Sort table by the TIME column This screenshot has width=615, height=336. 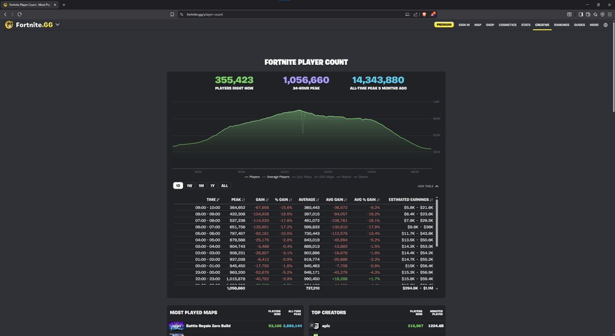point(213,200)
